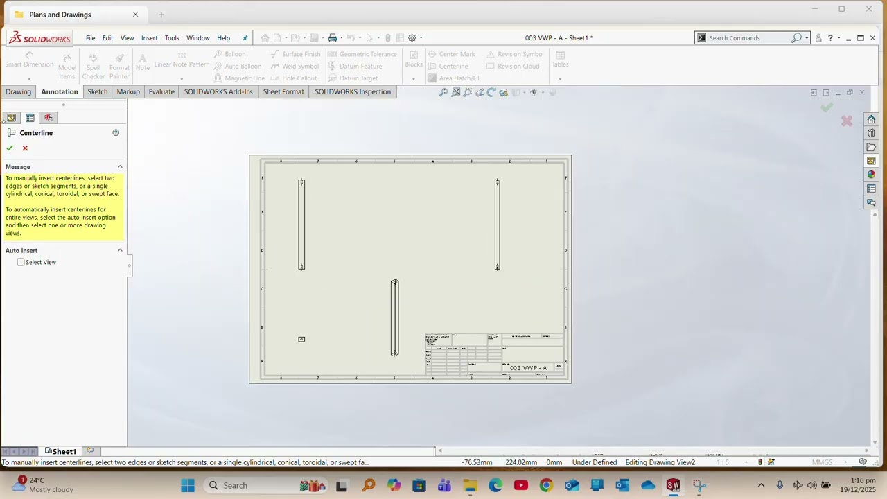Screen dimensions: 887x499
Task: Open Print dropdown arrow
Action: (341, 38)
